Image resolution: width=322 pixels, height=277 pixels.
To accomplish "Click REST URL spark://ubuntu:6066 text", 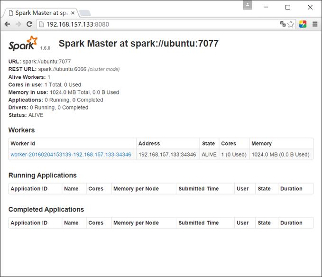I will (x=64, y=69).
